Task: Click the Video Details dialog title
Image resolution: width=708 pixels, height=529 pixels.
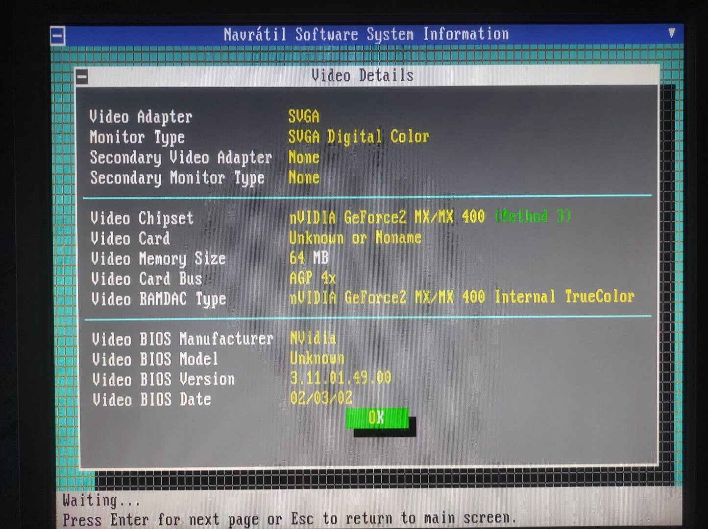Action: (x=362, y=76)
